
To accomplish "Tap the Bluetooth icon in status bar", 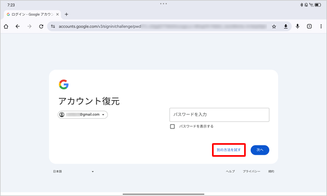I will tap(301, 5).
